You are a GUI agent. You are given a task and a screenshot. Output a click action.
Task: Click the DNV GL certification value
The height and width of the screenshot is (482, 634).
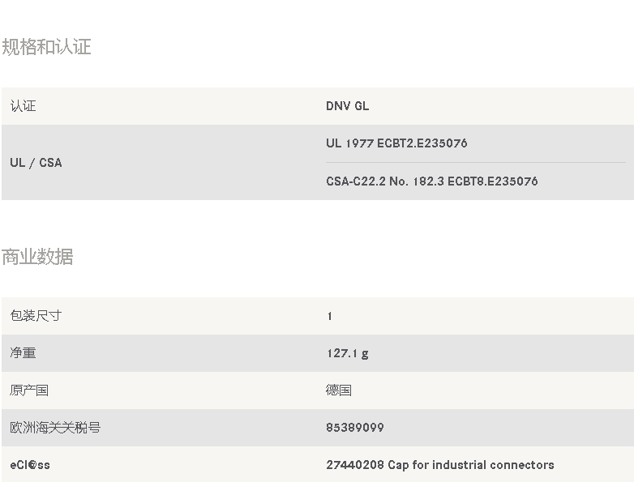pos(347,106)
